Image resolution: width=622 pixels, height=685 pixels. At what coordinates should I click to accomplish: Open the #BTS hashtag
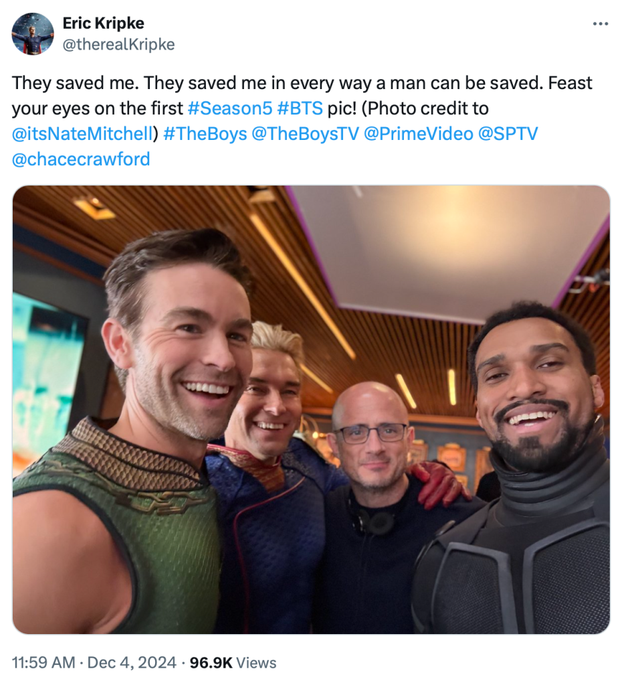300,108
